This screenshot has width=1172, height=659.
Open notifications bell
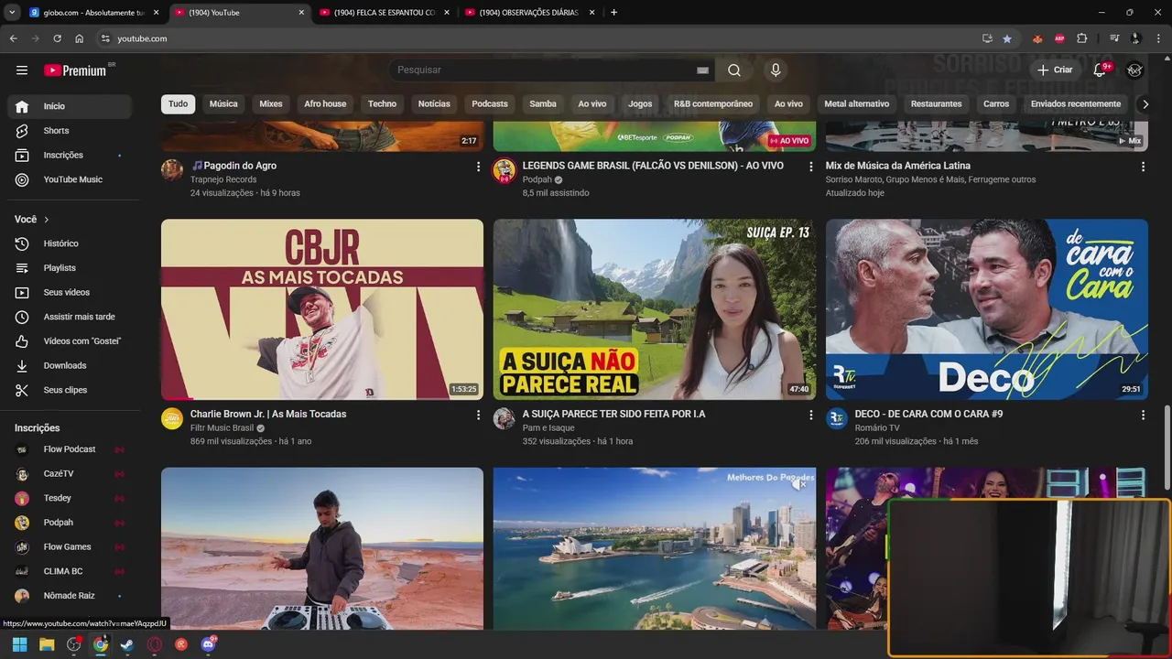(1101, 70)
